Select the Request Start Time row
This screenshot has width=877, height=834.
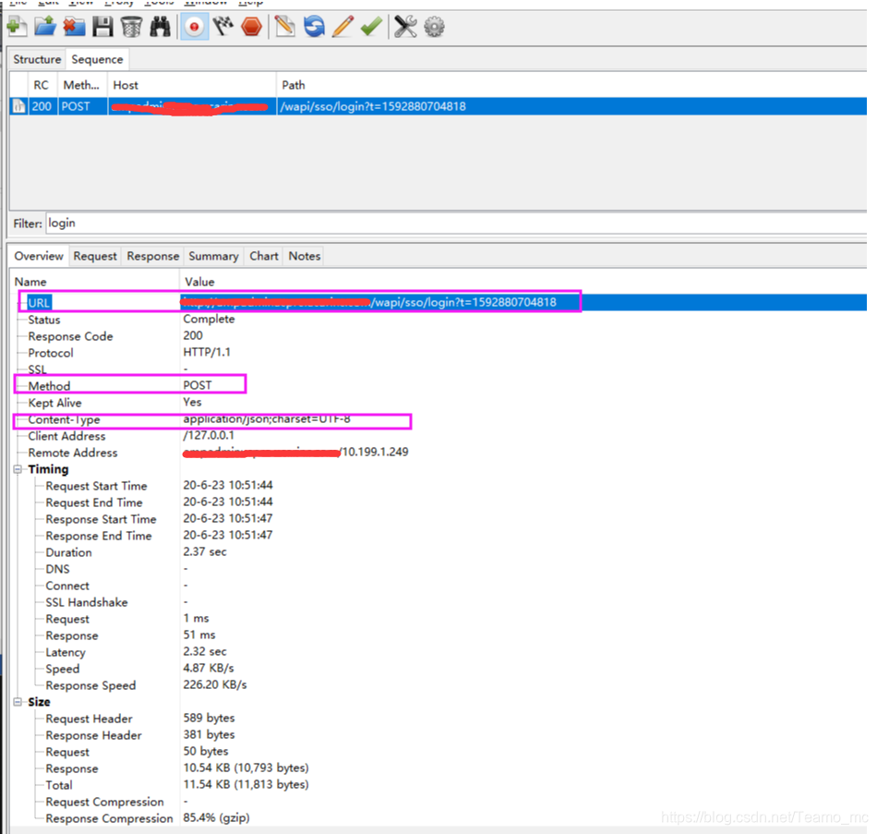click(438, 486)
